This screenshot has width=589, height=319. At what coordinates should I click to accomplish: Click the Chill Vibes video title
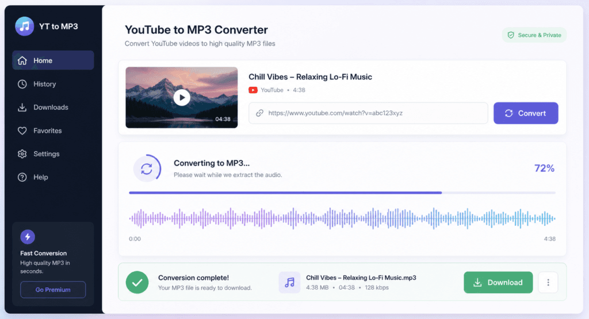[x=310, y=77]
